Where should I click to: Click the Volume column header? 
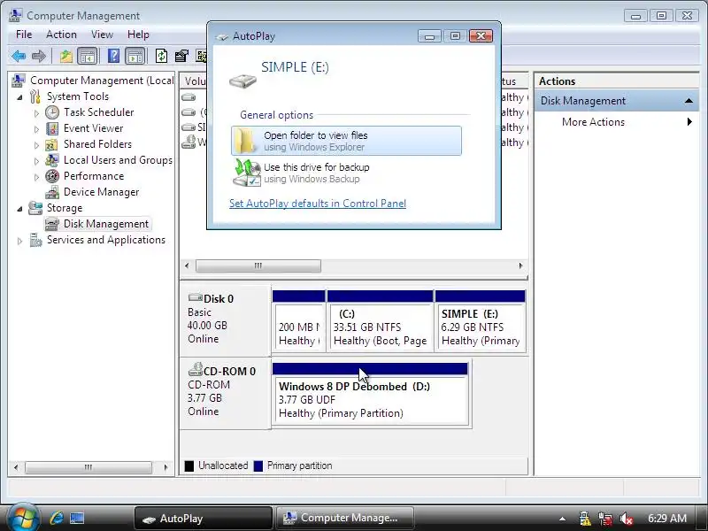pyautogui.click(x=194, y=81)
